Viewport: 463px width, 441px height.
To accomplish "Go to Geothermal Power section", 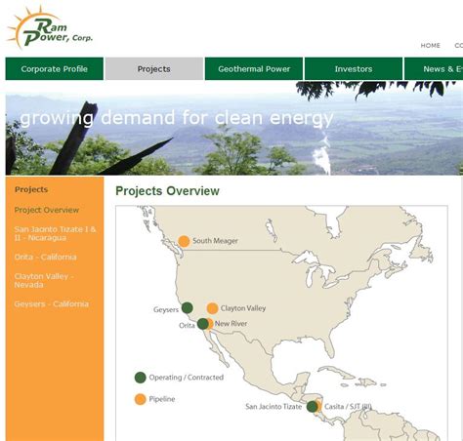I will click(x=254, y=68).
